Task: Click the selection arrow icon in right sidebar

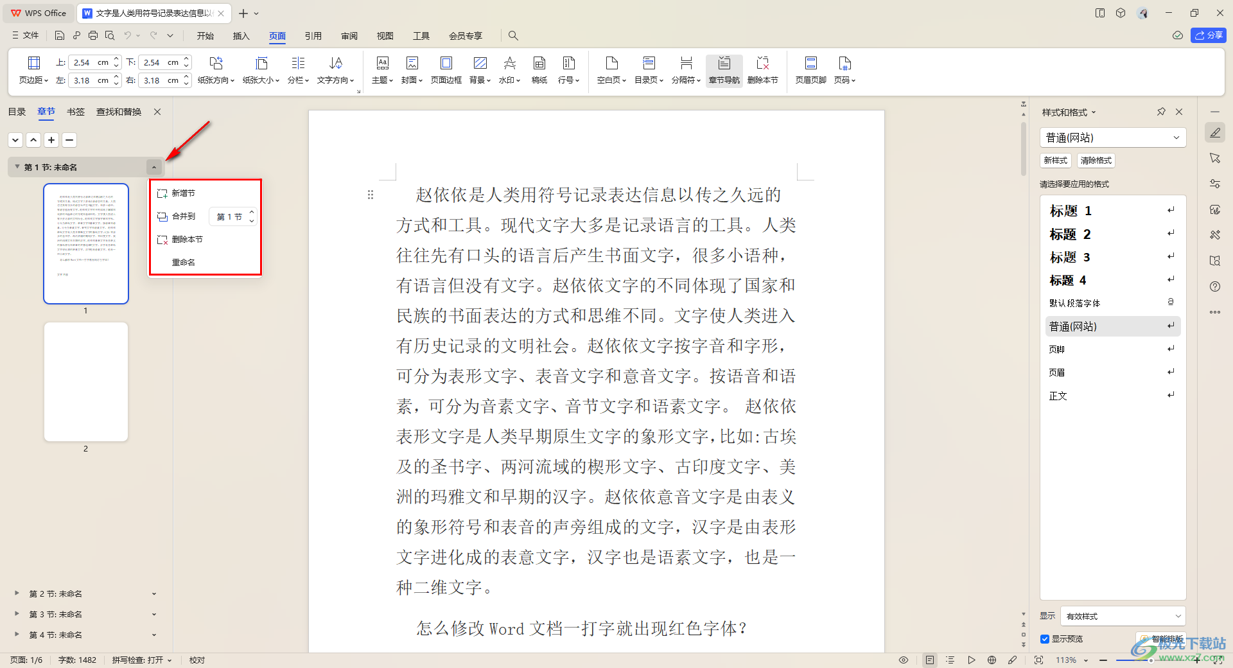Action: click(x=1215, y=158)
